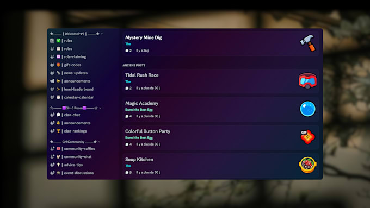The width and height of the screenshot is (370, 208).
Task: Click the hash icon beside advice-tips
Action: (52, 165)
